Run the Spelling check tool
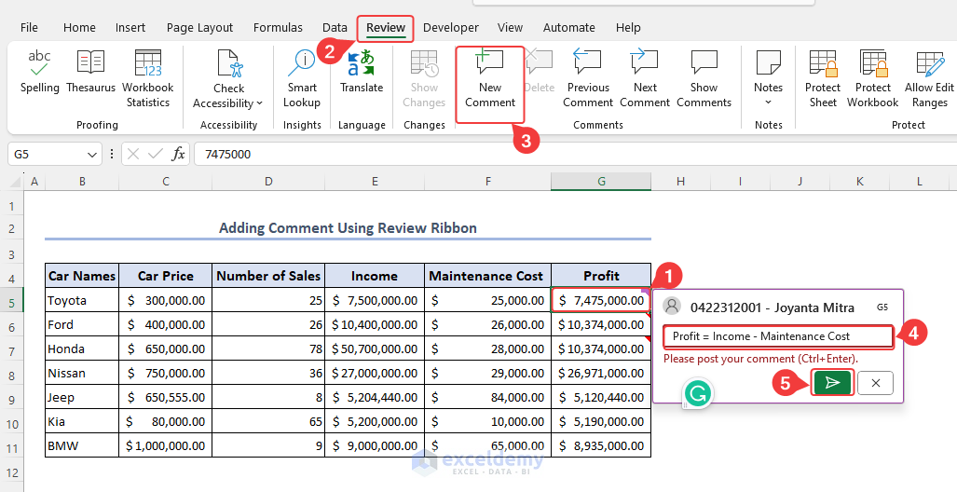The image size is (957, 492). 39,73
